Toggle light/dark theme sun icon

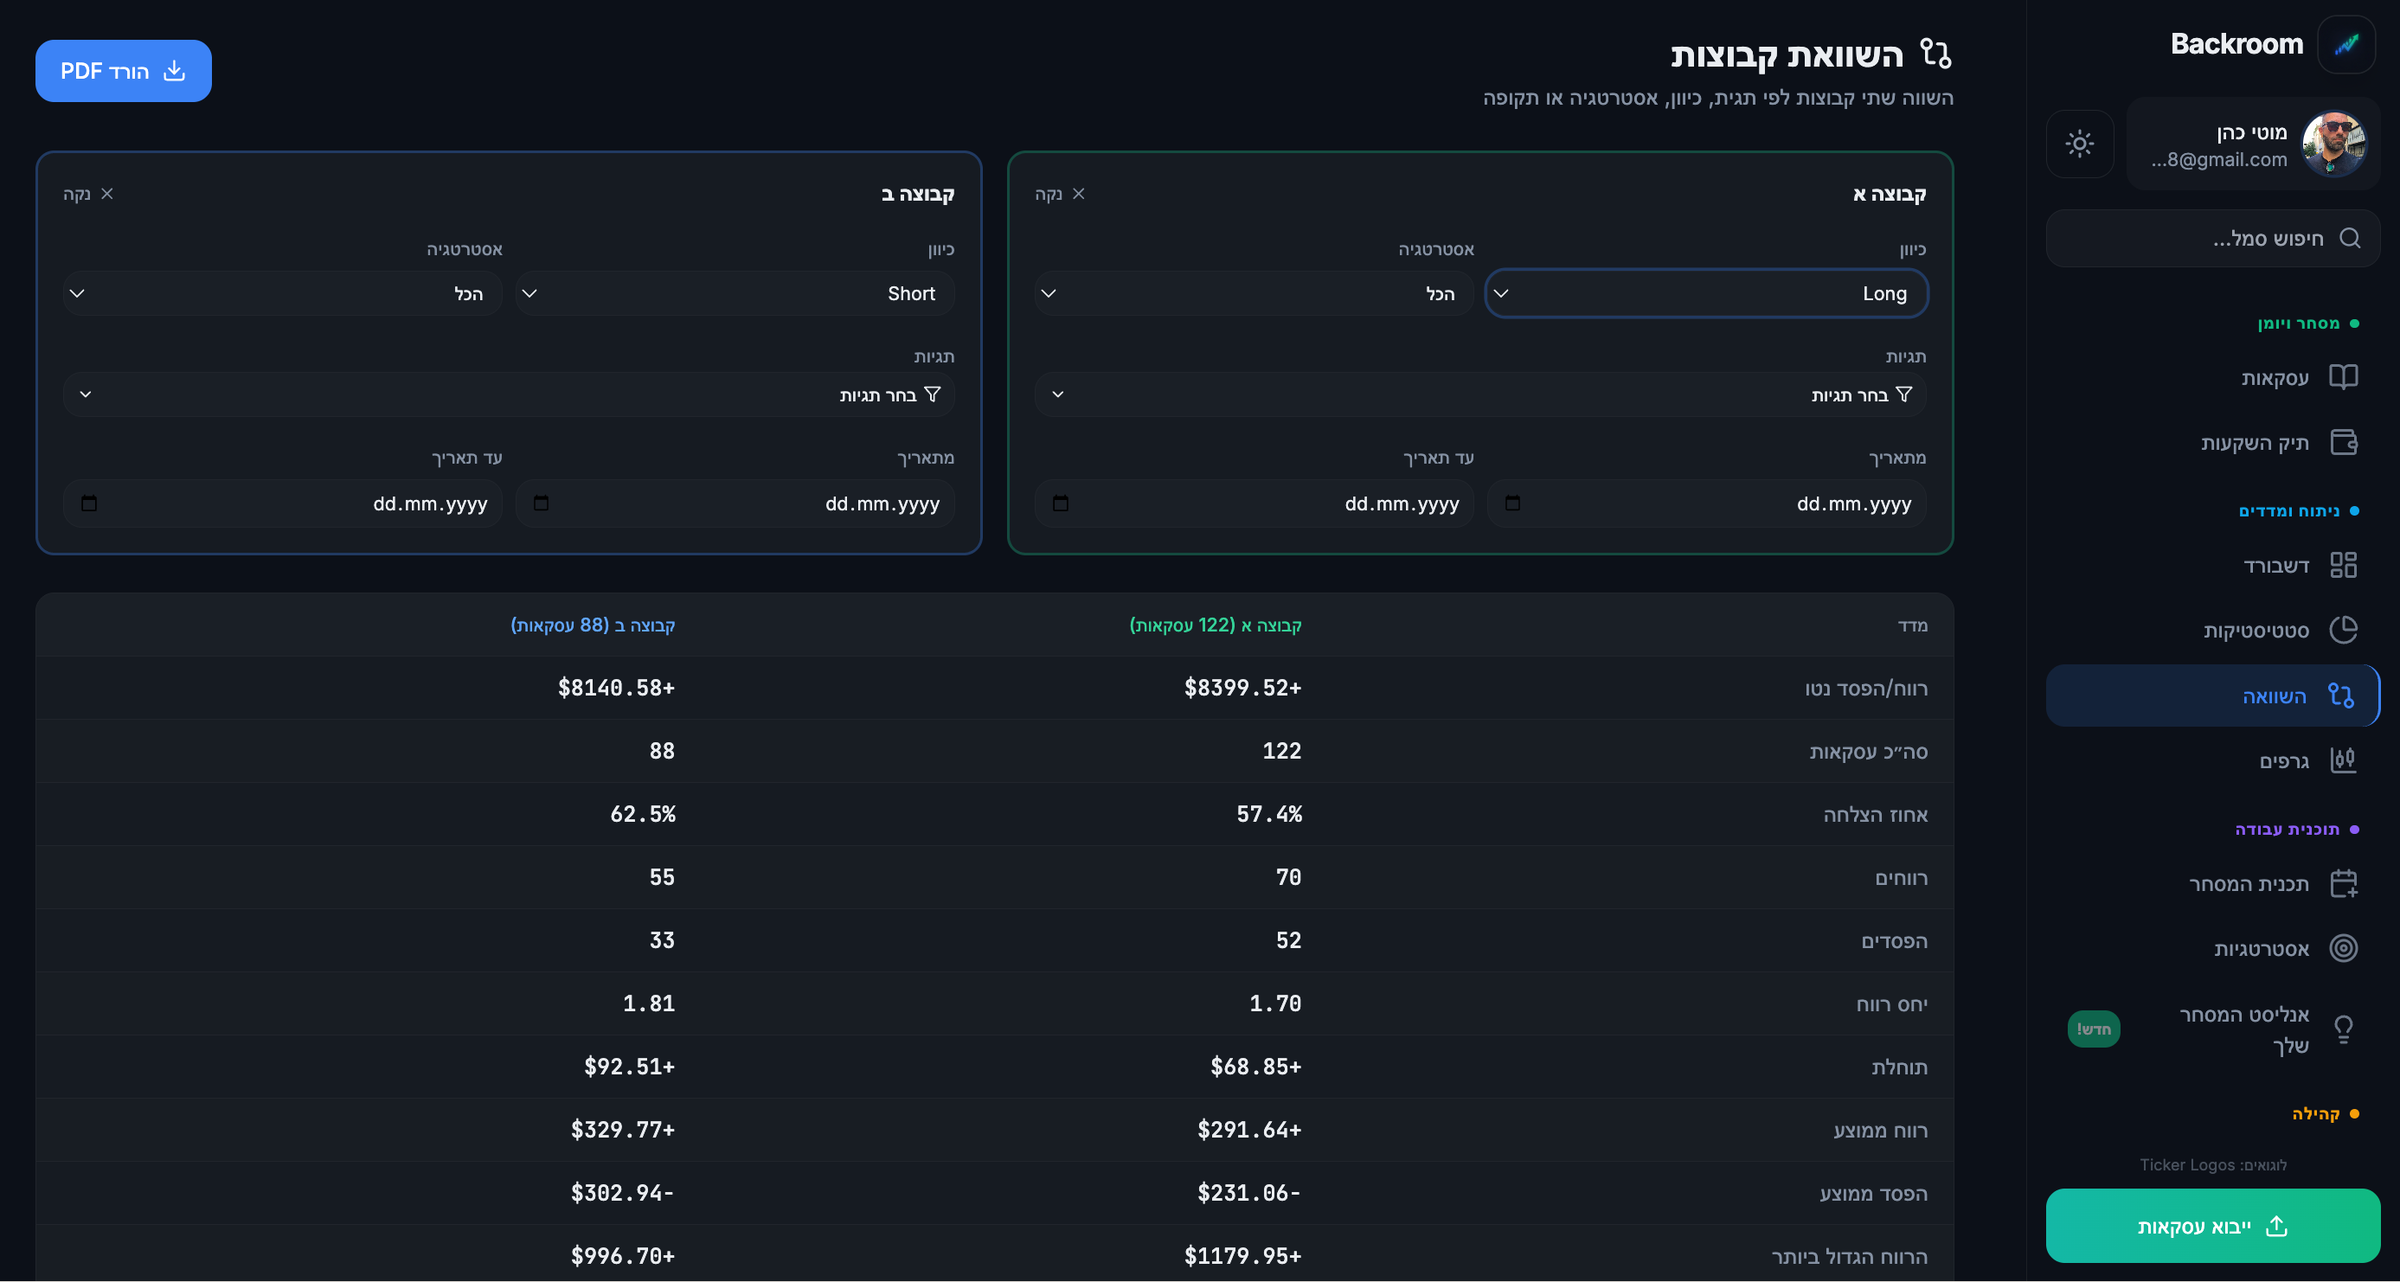pos(2080,144)
